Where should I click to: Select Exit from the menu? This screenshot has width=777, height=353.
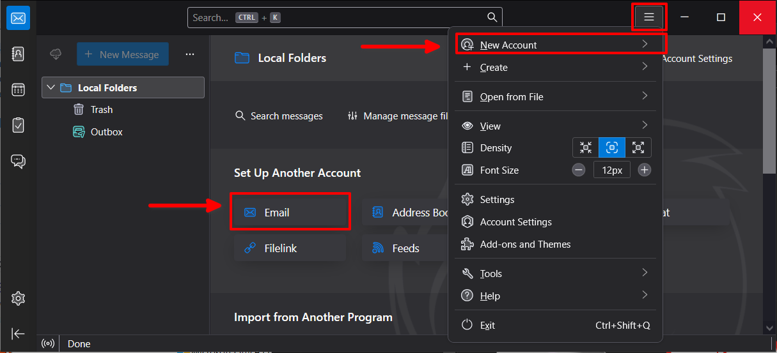click(487, 326)
